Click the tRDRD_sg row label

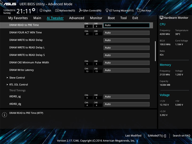click(15, 97)
